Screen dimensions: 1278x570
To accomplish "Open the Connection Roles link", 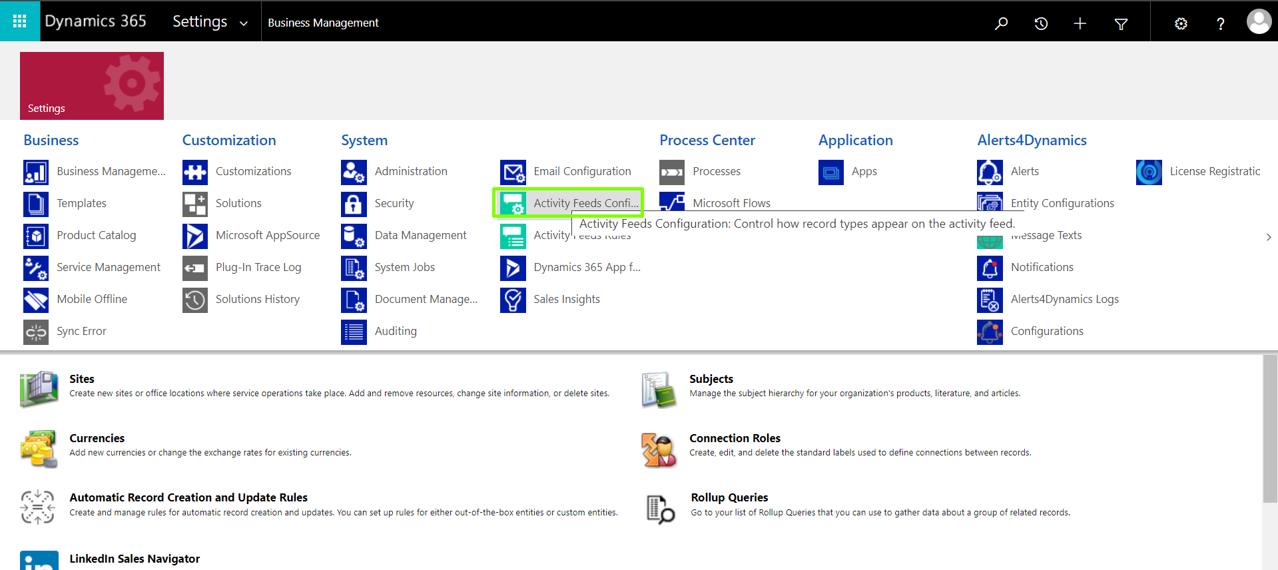I will 735,438.
